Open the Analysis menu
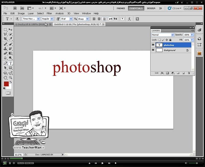Viewport: 205px width, 167px height. click(59, 13)
